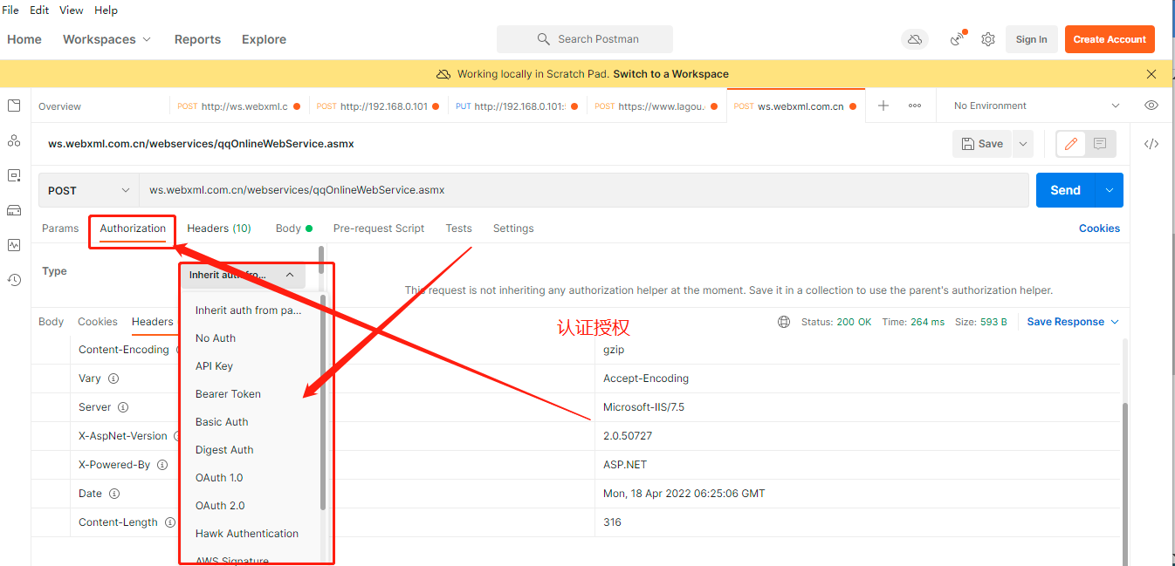
Task: Open the code snippet icon
Action: point(1151,144)
